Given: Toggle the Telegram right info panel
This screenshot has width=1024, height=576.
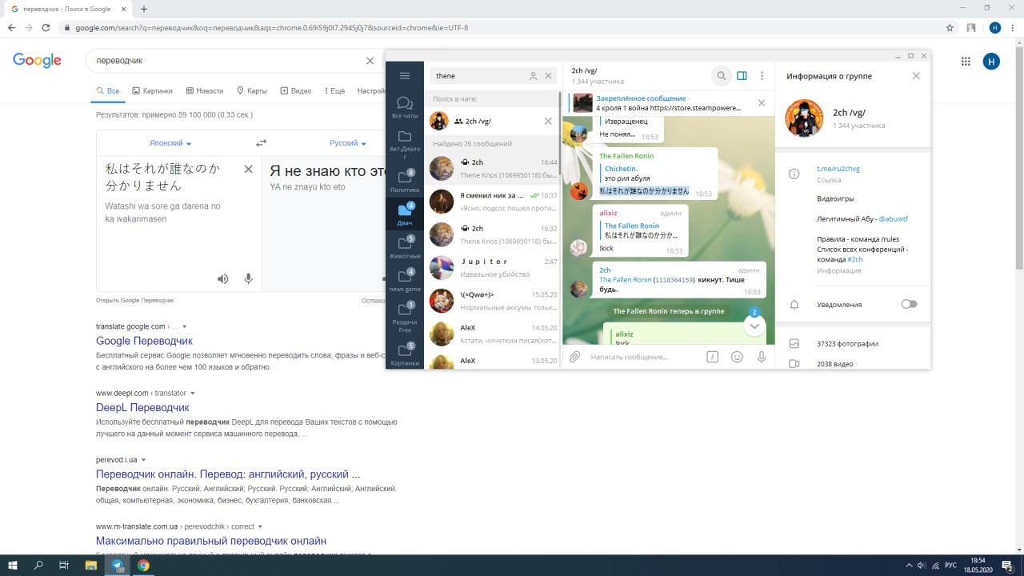Looking at the screenshot, I should click(x=742, y=76).
